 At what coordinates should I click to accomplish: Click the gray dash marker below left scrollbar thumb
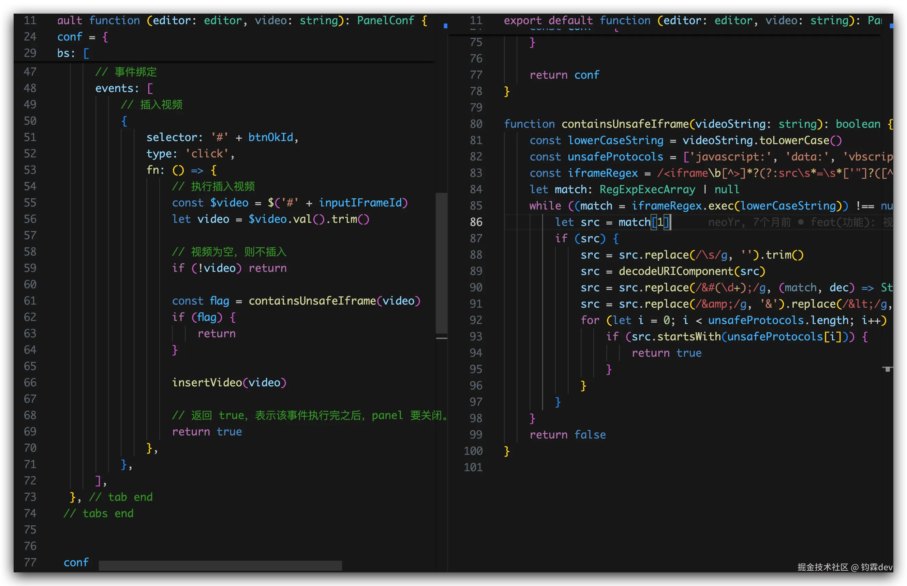point(441,338)
